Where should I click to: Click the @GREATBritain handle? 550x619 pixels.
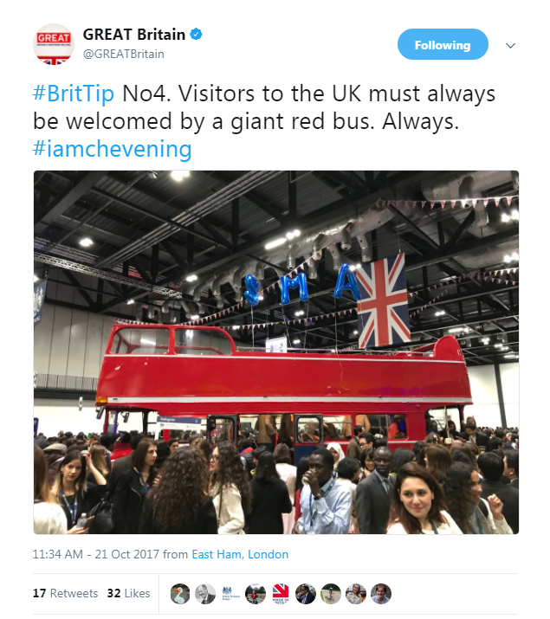coord(124,54)
